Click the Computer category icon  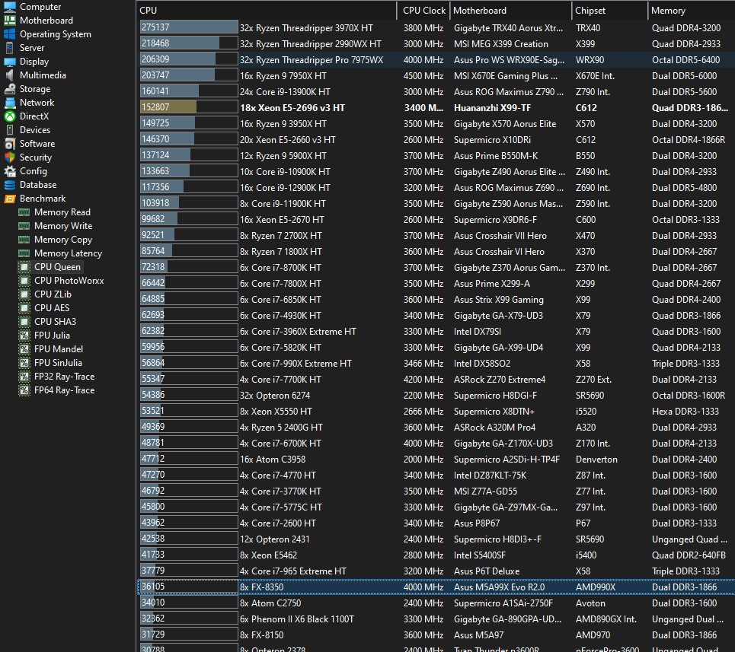10,7
